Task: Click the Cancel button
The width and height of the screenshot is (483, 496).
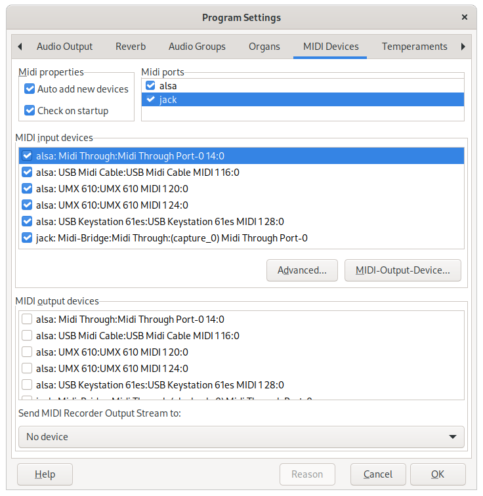Action: pyautogui.click(x=378, y=474)
